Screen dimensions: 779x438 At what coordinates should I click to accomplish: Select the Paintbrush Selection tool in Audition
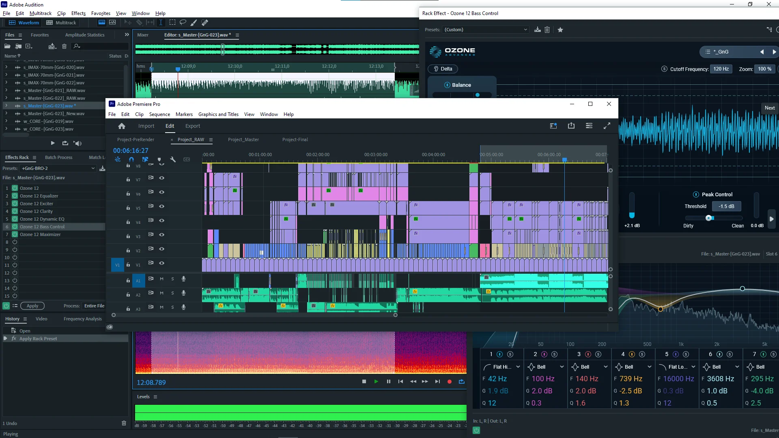tap(194, 23)
